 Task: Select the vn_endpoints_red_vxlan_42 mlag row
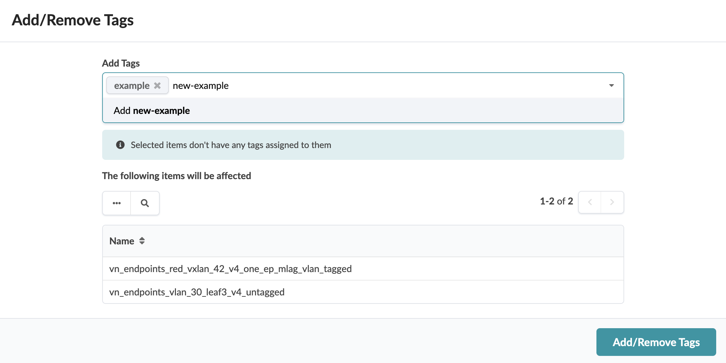(x=230, y=269)
